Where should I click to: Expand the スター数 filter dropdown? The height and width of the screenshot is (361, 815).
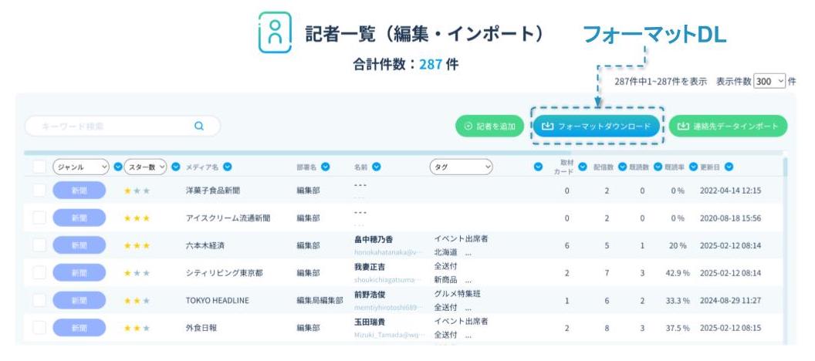coord(145,167)
